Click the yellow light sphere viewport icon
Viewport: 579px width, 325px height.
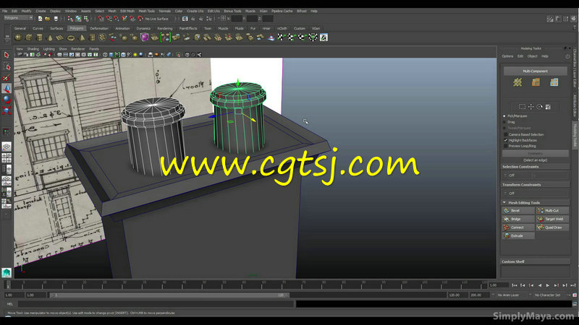click(135, 55)
